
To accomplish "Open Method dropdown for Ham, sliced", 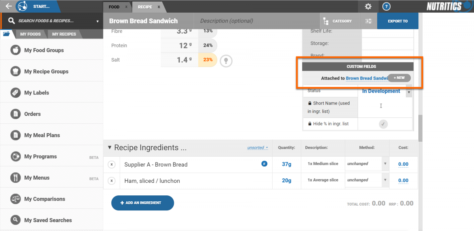I will [x=385, y=180].
